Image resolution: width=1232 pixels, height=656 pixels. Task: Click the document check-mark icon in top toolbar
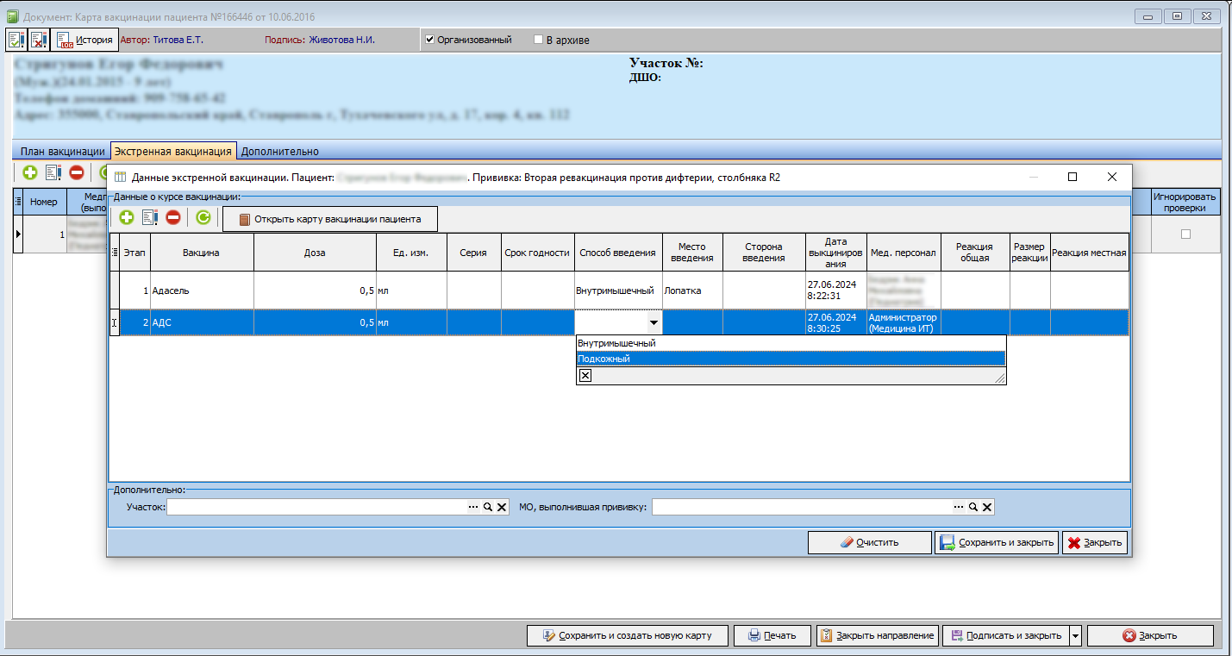[16, 40]
